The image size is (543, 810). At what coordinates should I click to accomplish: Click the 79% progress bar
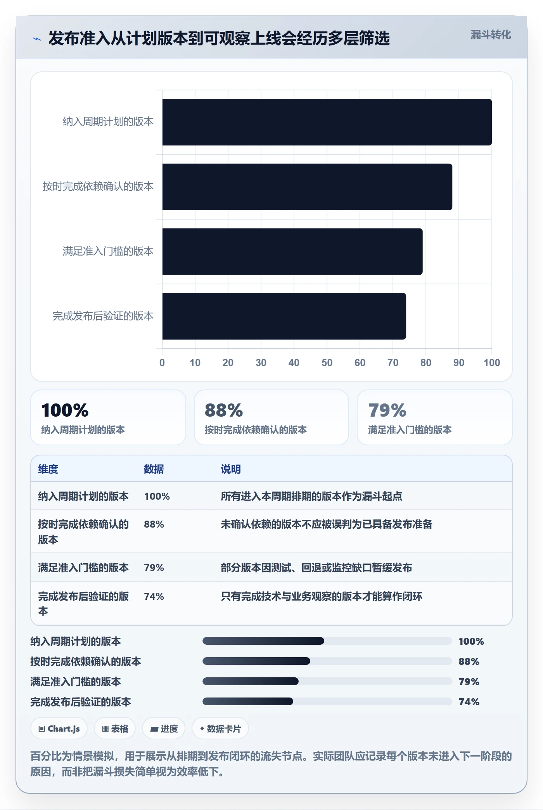coord(327,681)
